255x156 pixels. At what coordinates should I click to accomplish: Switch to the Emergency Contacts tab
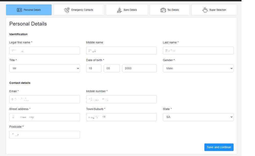point(79,10)
